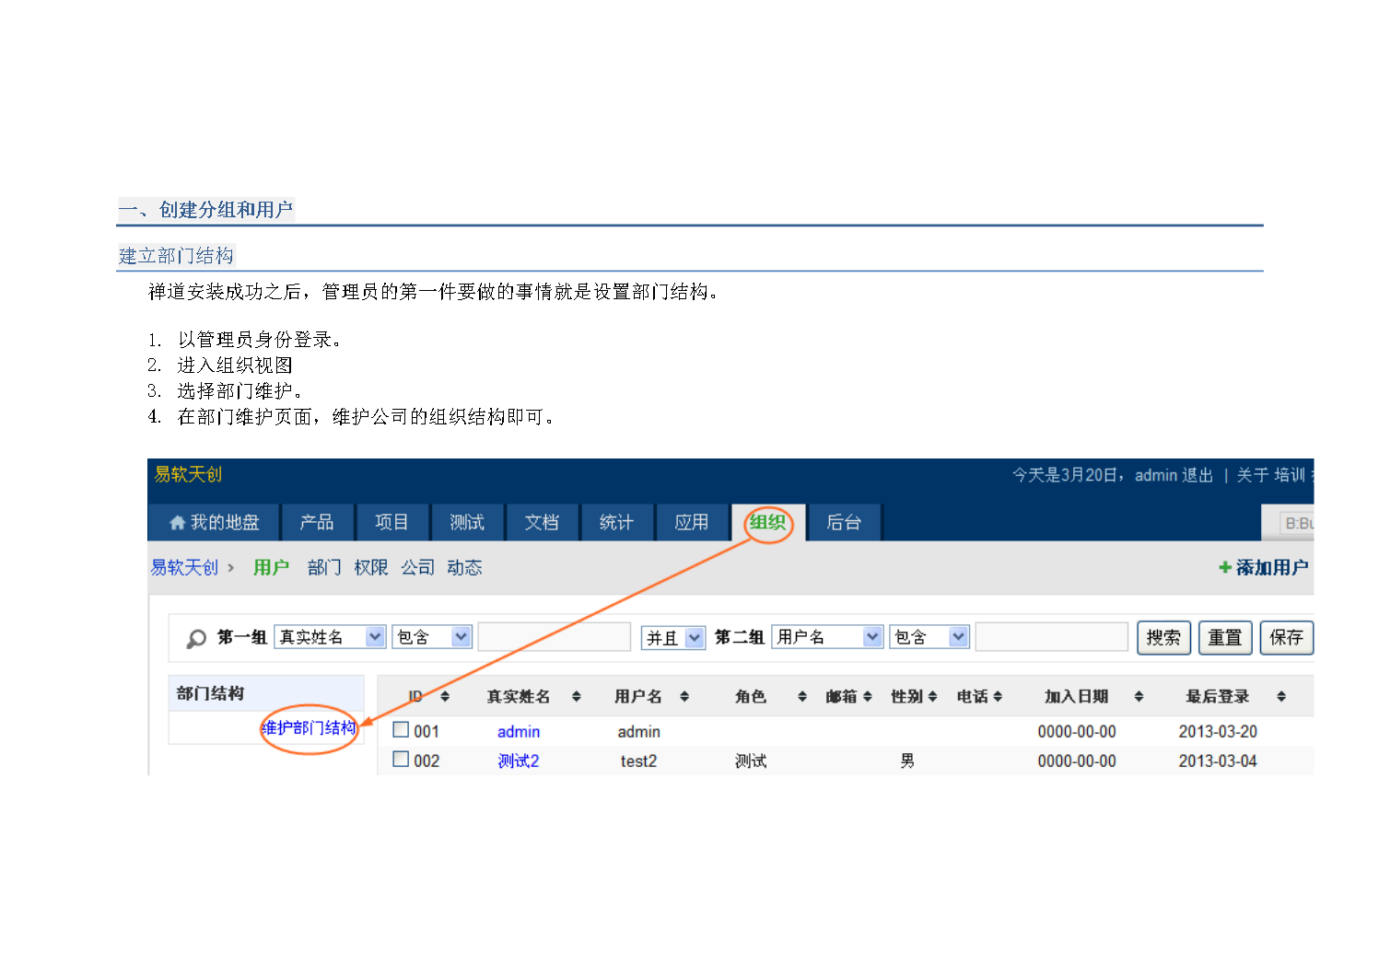Sort by 性别 column arrows
Screen dimensions: 1379x975
pos(932,697)
